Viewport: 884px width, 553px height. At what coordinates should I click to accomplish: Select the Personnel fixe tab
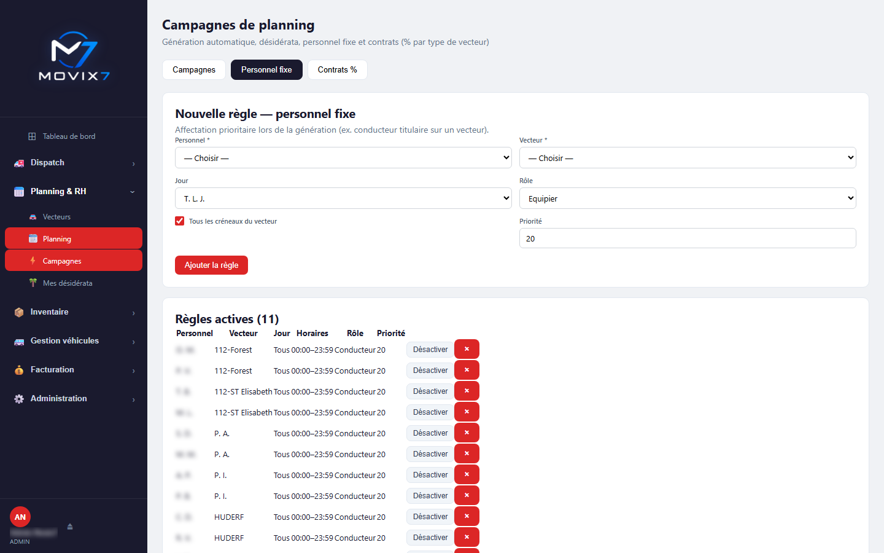pyautogui.click(x=266, y=70)
